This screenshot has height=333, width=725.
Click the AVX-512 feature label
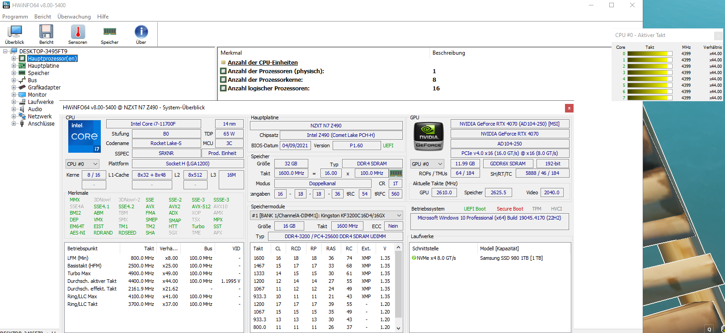[x=201, y=206]
